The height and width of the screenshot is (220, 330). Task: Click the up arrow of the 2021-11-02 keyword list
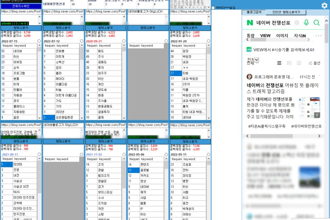click(124, 159)
